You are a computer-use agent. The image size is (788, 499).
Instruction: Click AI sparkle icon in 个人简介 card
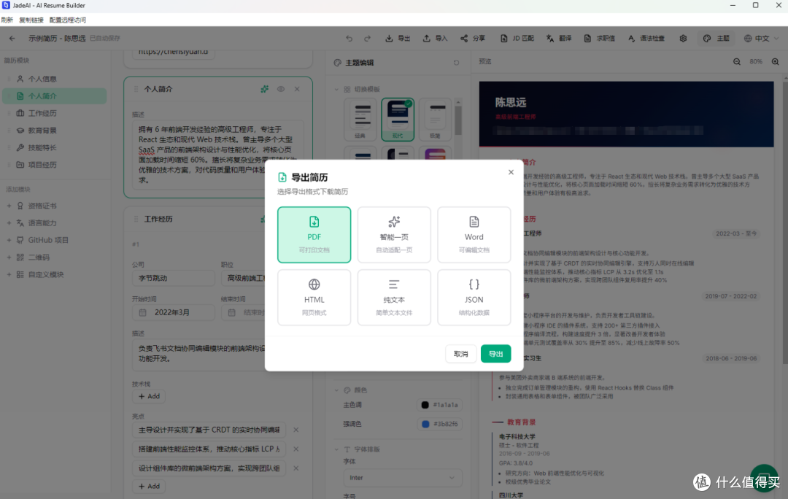click(x=264, y=89)
